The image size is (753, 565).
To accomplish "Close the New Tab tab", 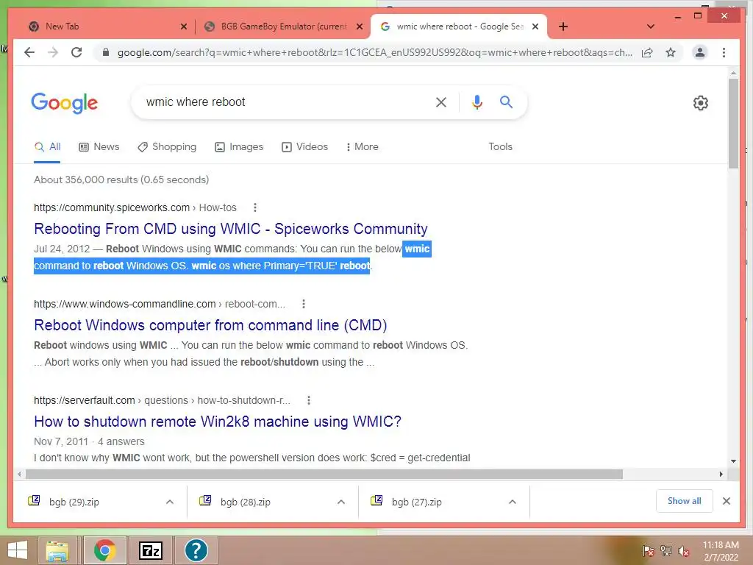I will click(x=183, y=26).
